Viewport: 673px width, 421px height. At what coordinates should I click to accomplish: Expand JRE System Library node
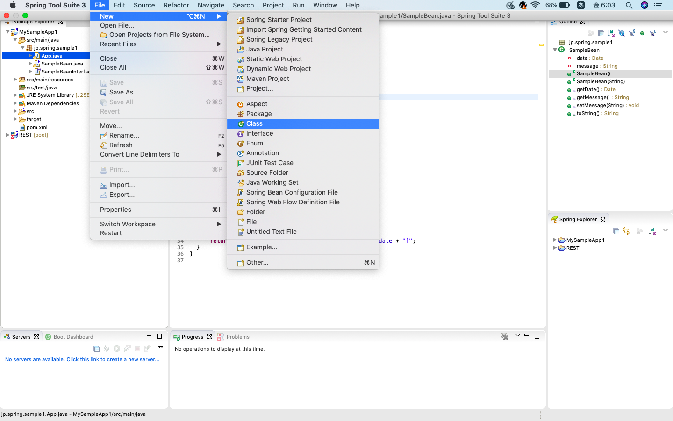point(15,95)
